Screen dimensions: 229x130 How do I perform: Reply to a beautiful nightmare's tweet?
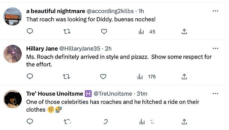tap(30, 31)
